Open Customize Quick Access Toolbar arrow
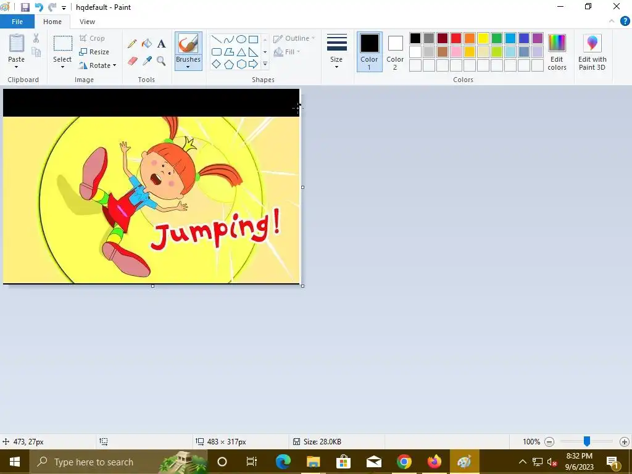Image resolution: width=632 pixels, height=474 pixels. click(64, 7)
